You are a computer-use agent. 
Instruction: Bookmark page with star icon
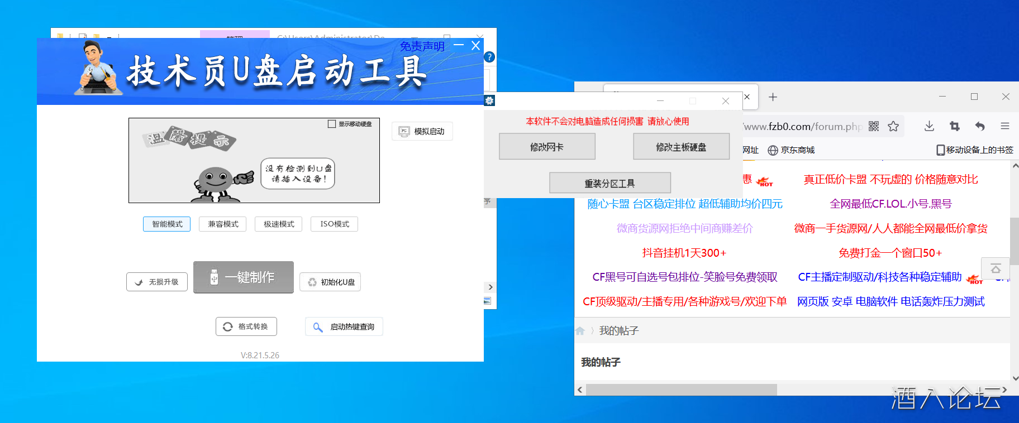(x=893, y=126)
